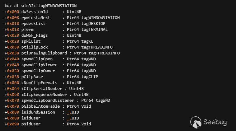Select the spwndClipboardListener field name
The image size is (236, 131).
point(48,100)
